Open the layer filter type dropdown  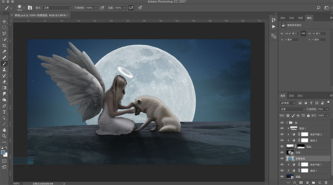[287, 103]
